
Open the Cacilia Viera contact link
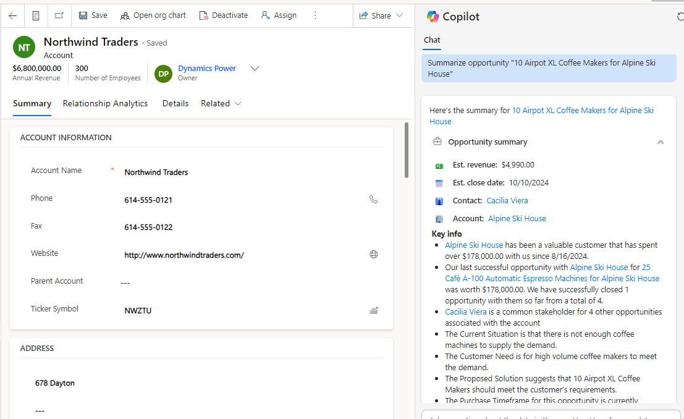click(507, 200)
